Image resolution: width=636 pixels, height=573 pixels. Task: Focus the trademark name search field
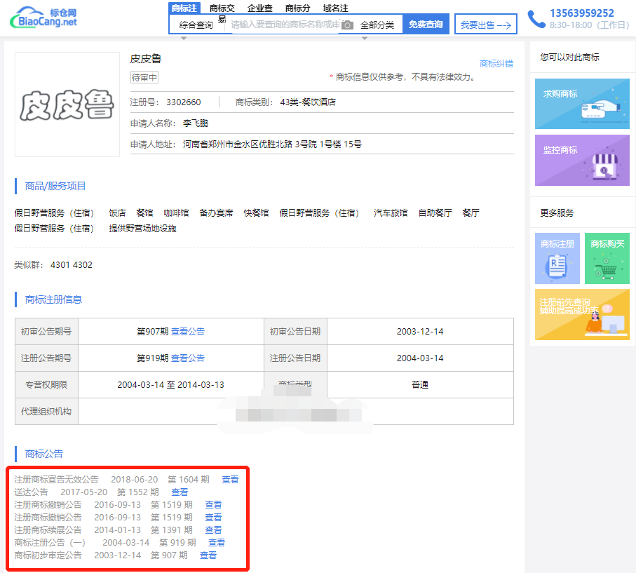pyautogui.click(x=284, y=25)
